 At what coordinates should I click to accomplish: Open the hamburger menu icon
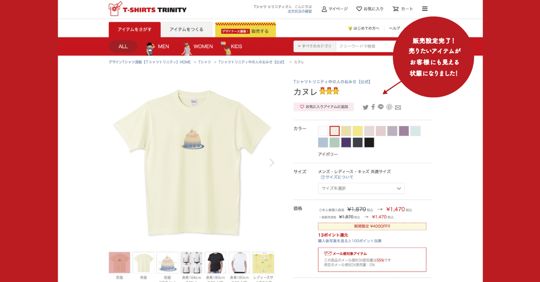(x=425, y=9)
